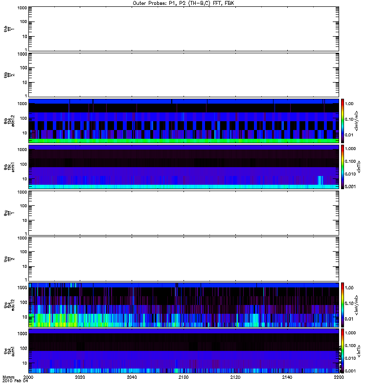Click the y-axis label of the second thb panel
The height and width of the screenshot is (391, 367).
click(9, 75)
